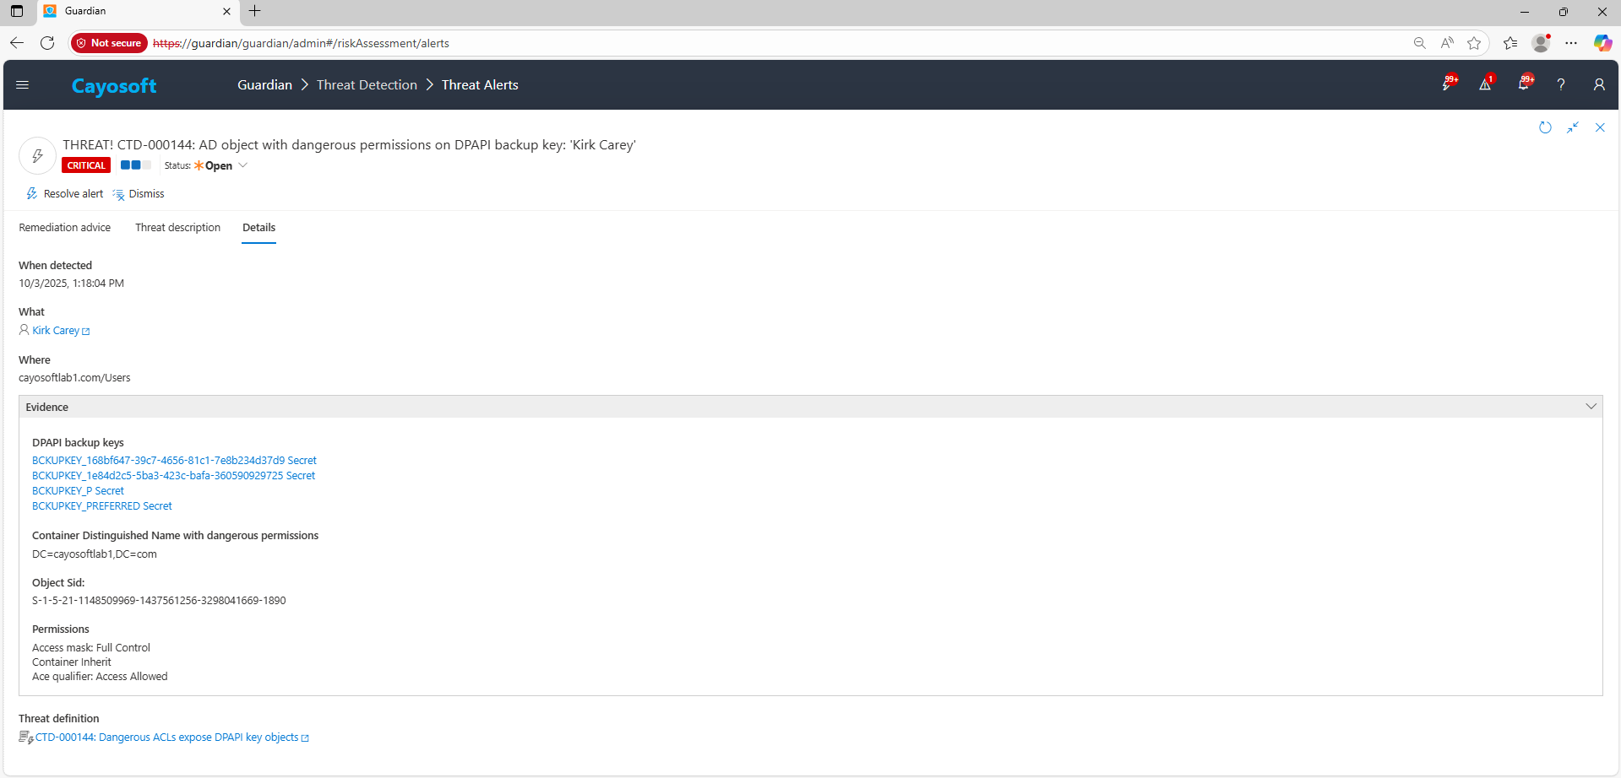Open the warning triangle alerts icon
The image size is (1621, 778).
(x=1485, y=84)
